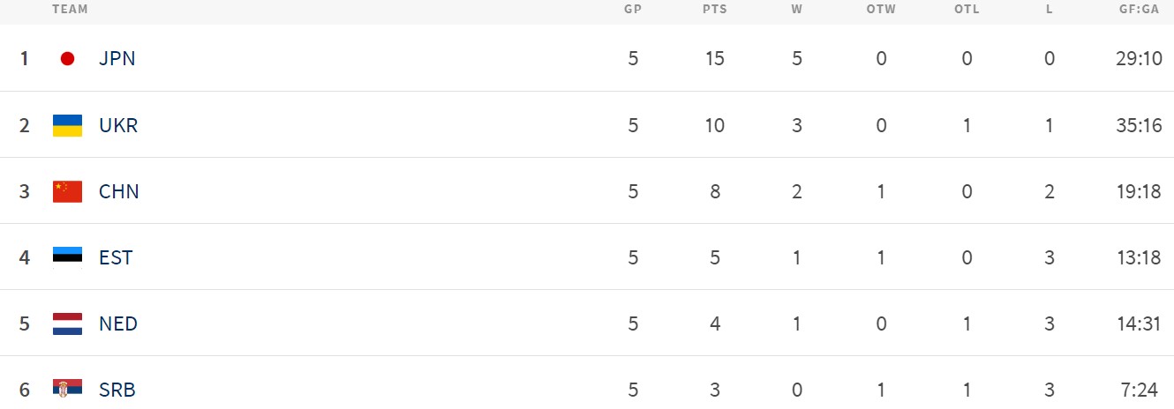Click the PTS column header
The image size is (1174, 409).
(715, 10)
